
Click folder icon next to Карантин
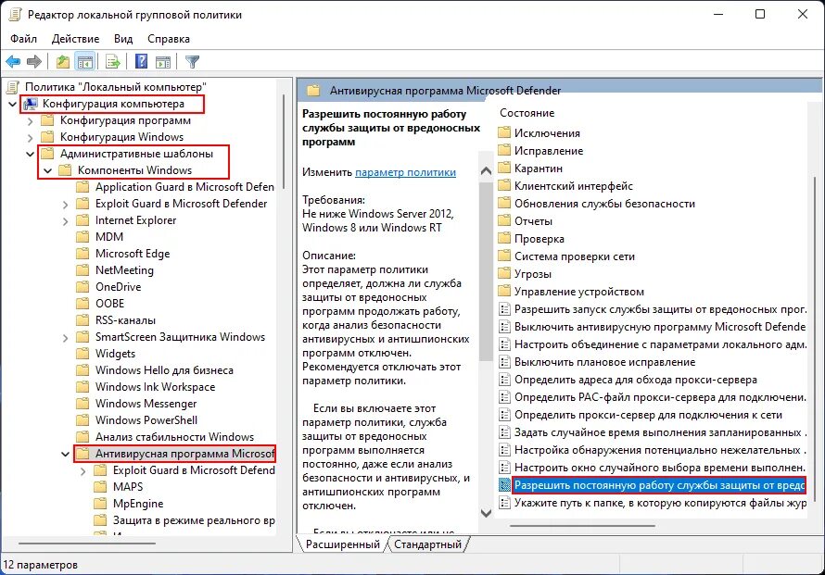(x=504, y=168)
